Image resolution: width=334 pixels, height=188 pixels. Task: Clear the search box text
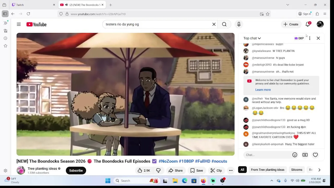214,24
